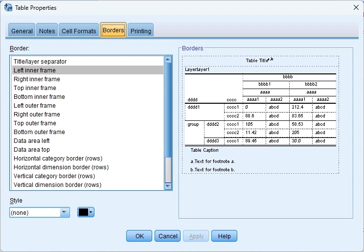Select the Printing tab

[141, 31]
